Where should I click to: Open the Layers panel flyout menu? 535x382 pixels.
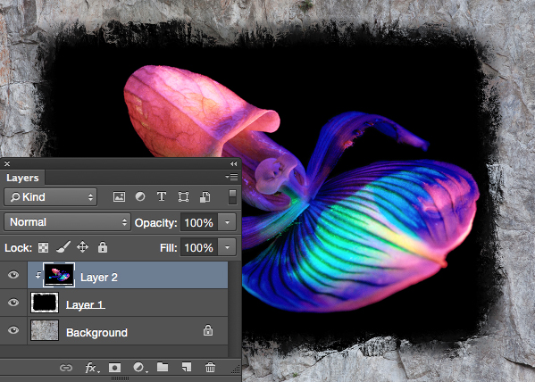pyautogui.click(x=231, y=177)
